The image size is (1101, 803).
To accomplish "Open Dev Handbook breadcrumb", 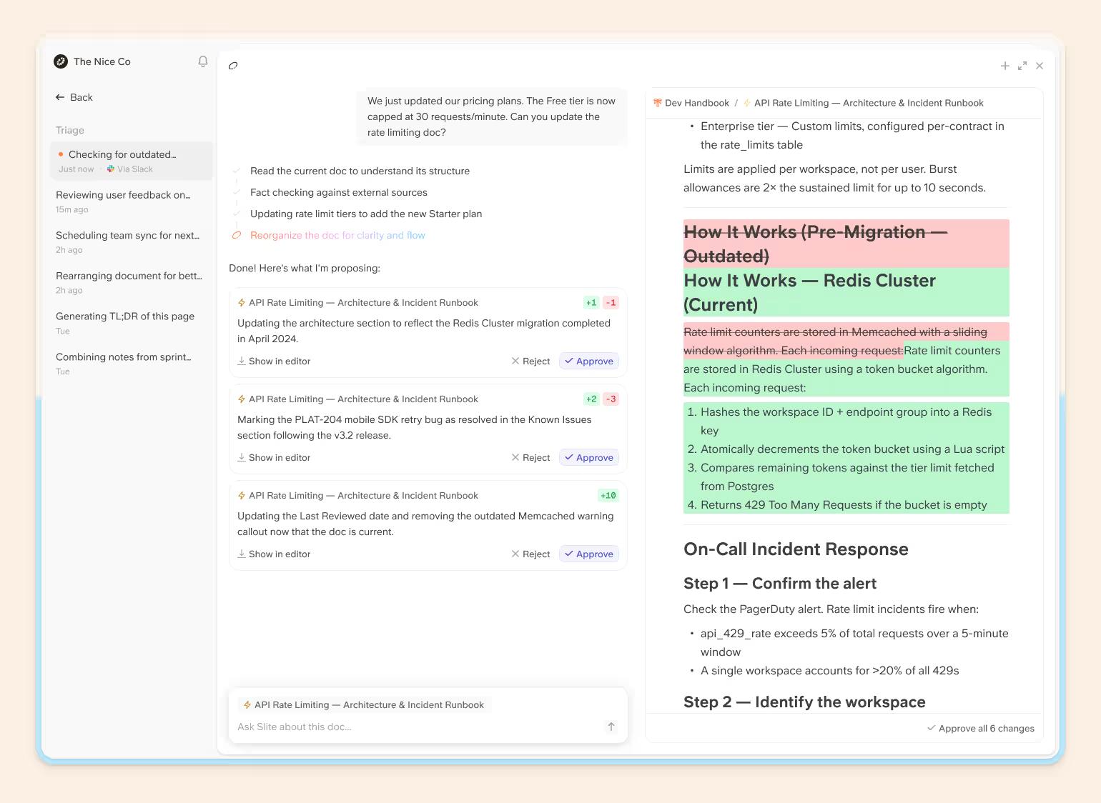I will [691, 104].
